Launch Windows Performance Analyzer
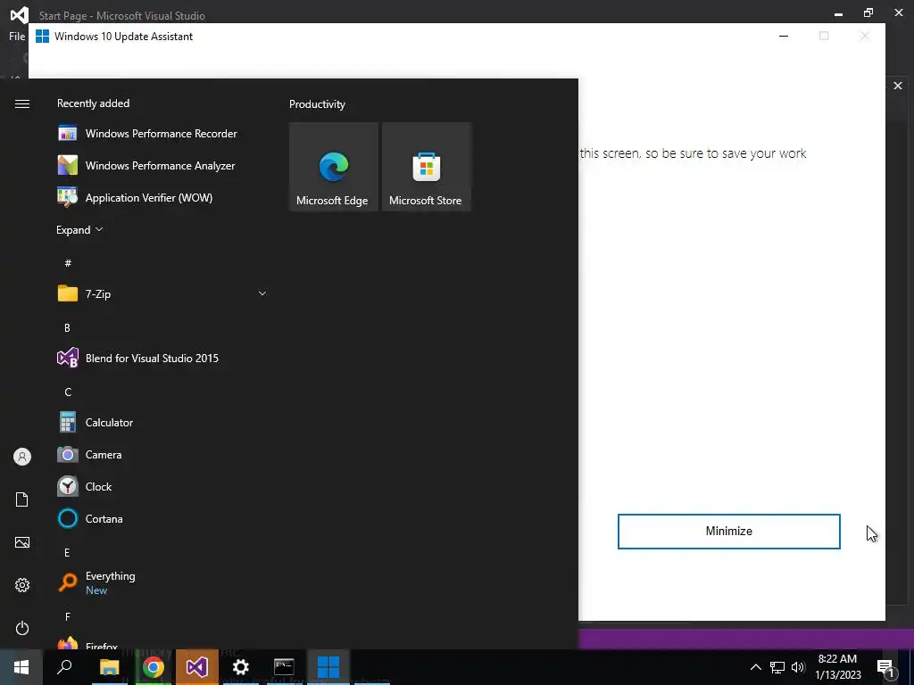The image size is (914, 685). click(x=161, y=165)
